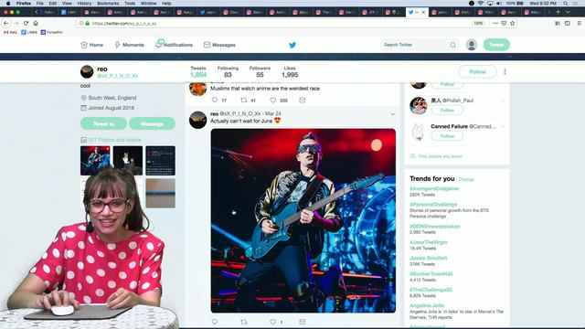Retweet the 'Actually can't wait for June' tweet

pos(244,322)
